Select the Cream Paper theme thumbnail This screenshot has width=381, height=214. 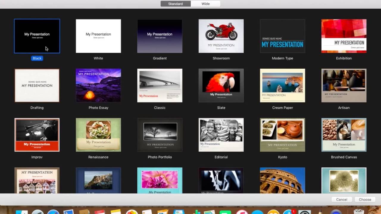pos(282,86)
